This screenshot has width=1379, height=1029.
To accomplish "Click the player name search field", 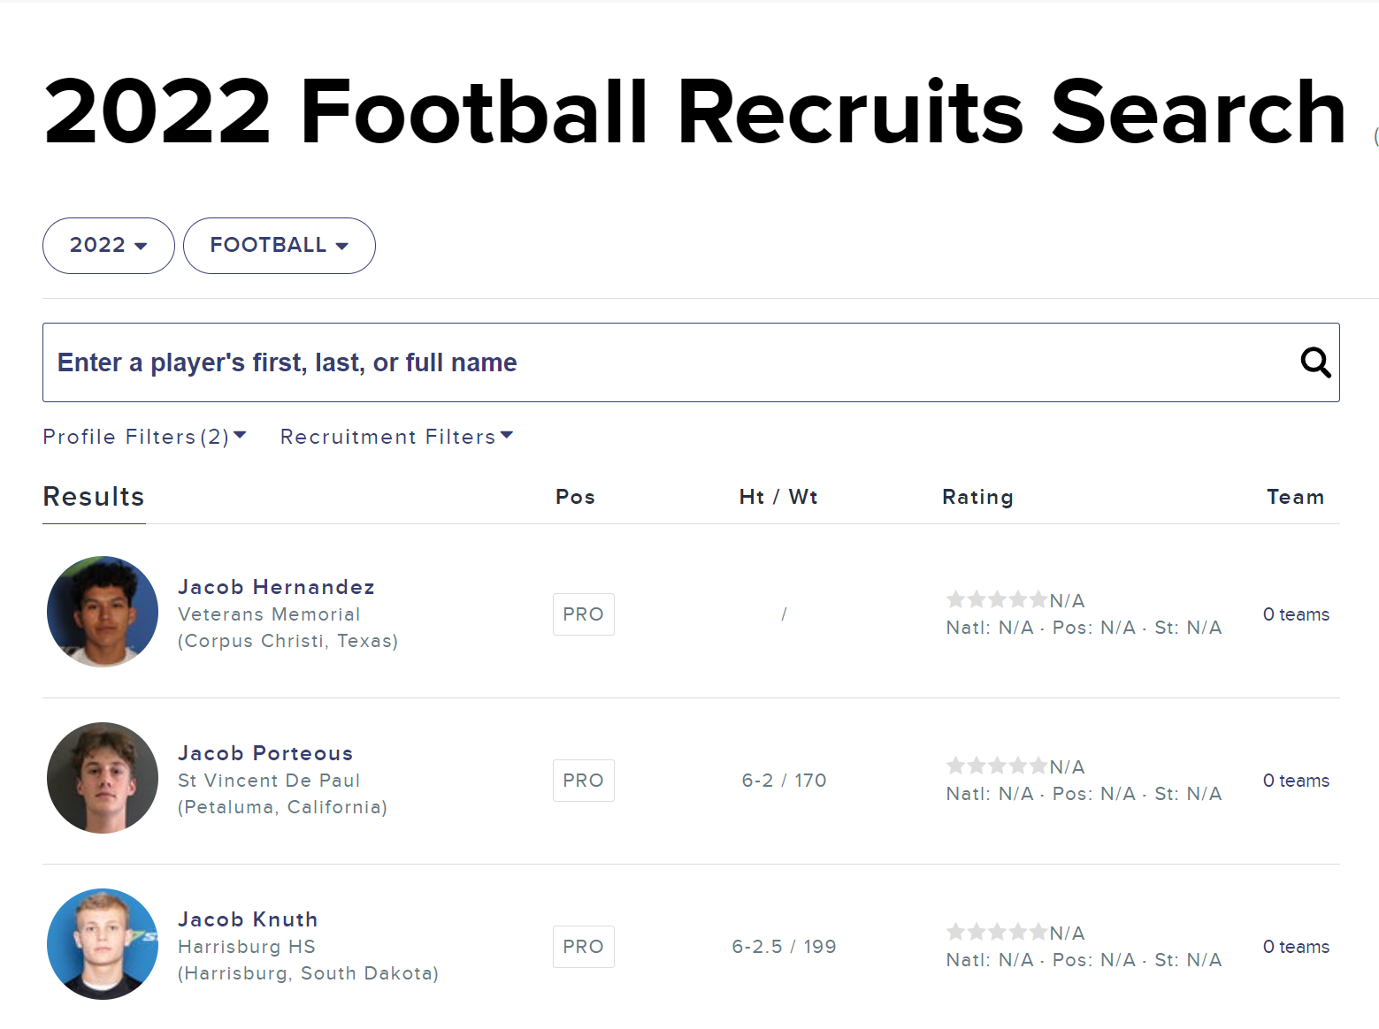I will pos(663,362).
